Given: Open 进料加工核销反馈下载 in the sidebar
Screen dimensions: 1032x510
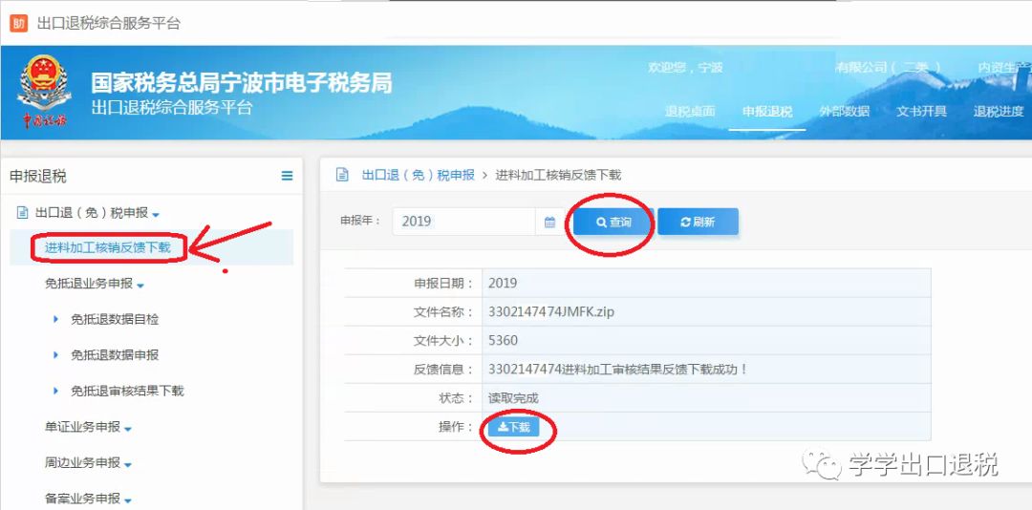Looking at the screenshot, I should pyautogui.click(x=107, y=247).
